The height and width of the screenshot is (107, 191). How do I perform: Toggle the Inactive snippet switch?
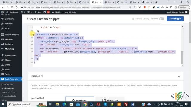pos(161,19)
